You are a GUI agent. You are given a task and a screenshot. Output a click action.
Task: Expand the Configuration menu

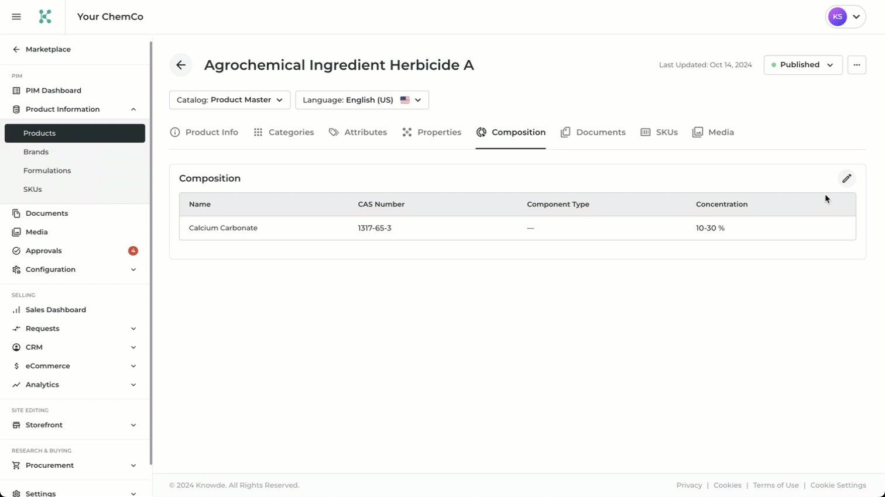point(133,270)
